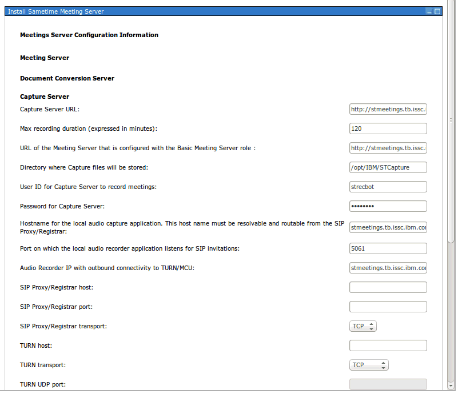Select the Audio Recorder IP field

tap(388, 268)
